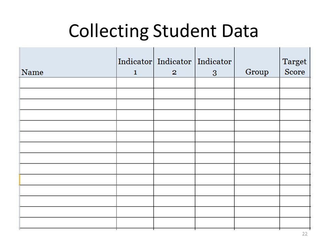Select the Name cell with yellow left edge
The width and height of the screenshot is (327, 245).
68,180
